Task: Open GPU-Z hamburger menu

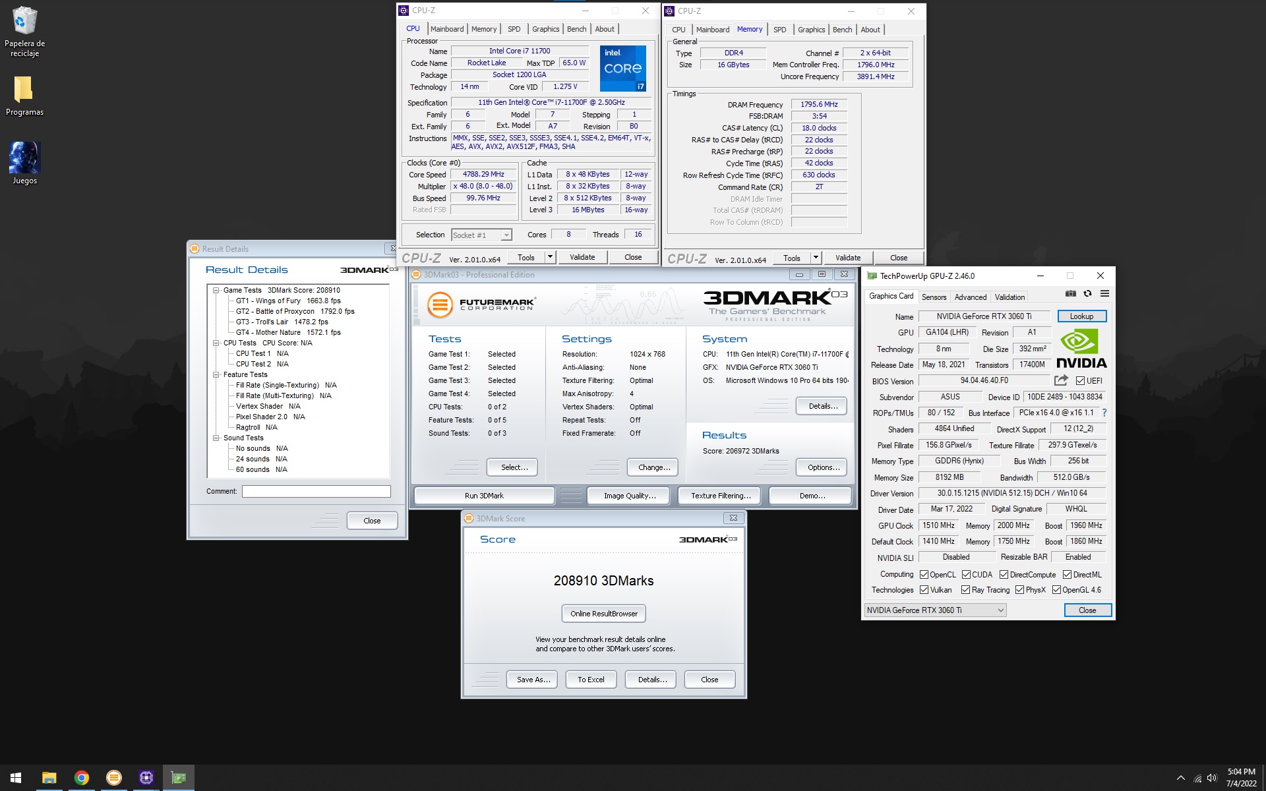Action: pyautogui.click(x=1104, y=294)
